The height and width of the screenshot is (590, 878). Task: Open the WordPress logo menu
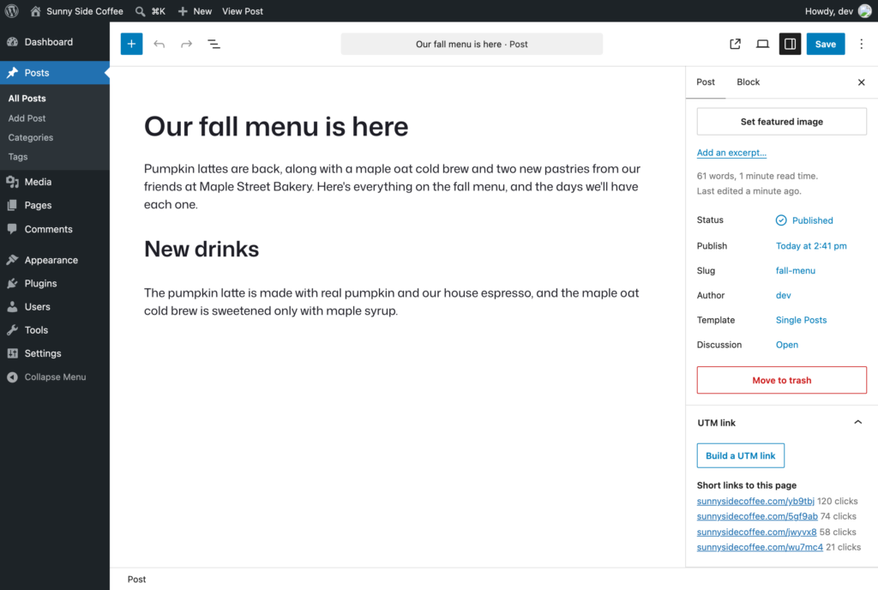(12, 11)
